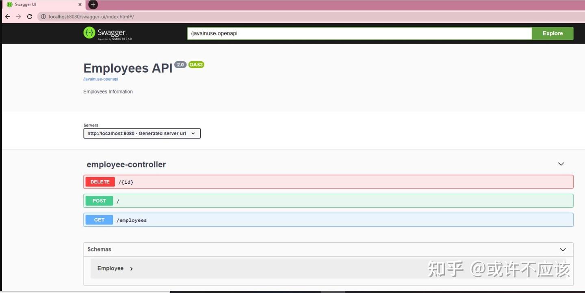Click the Swagger logo in the header

coord(107,33)
